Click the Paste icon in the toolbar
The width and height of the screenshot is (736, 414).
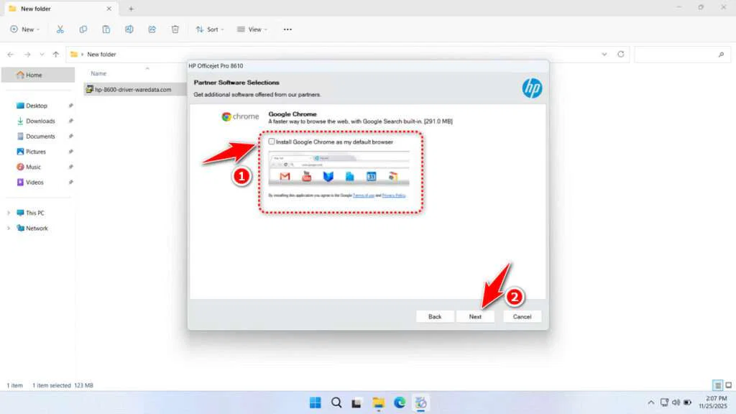coord(106,29)
